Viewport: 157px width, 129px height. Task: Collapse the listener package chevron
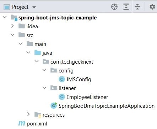pyautogui.click(x=44, y=88)
